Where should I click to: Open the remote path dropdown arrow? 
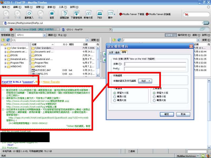[198, 40]
